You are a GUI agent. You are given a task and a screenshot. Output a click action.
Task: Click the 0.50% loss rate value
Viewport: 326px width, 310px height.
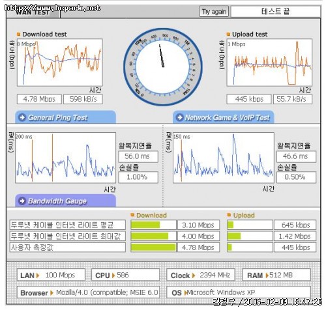click(x=296, y=177)
